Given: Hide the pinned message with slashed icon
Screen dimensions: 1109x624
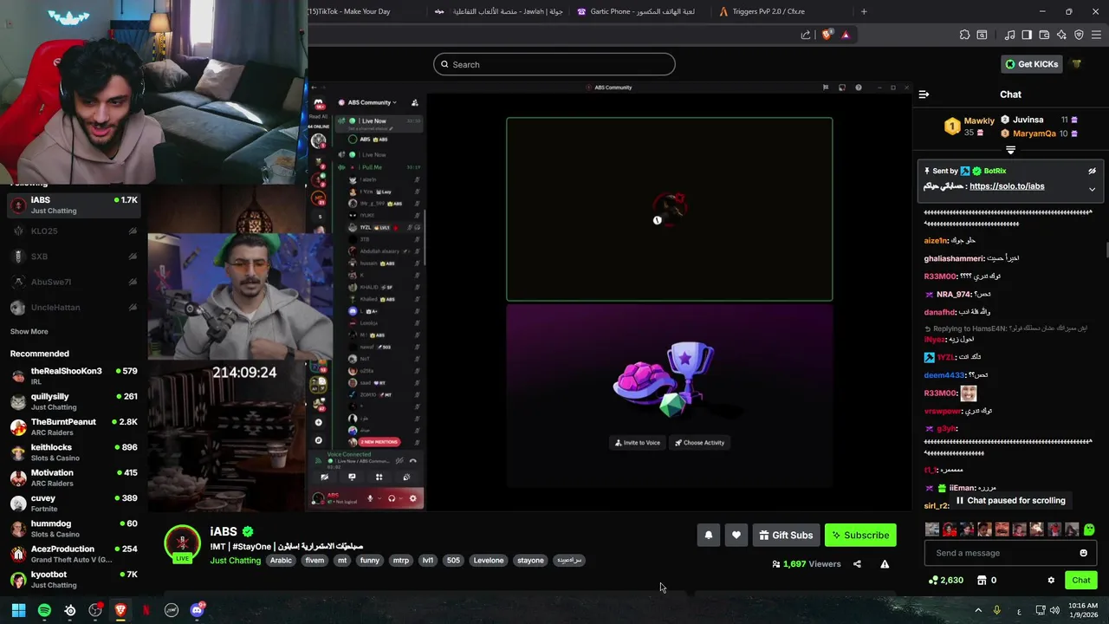Looking at the screenshot, I should [x=1092, y=172].
